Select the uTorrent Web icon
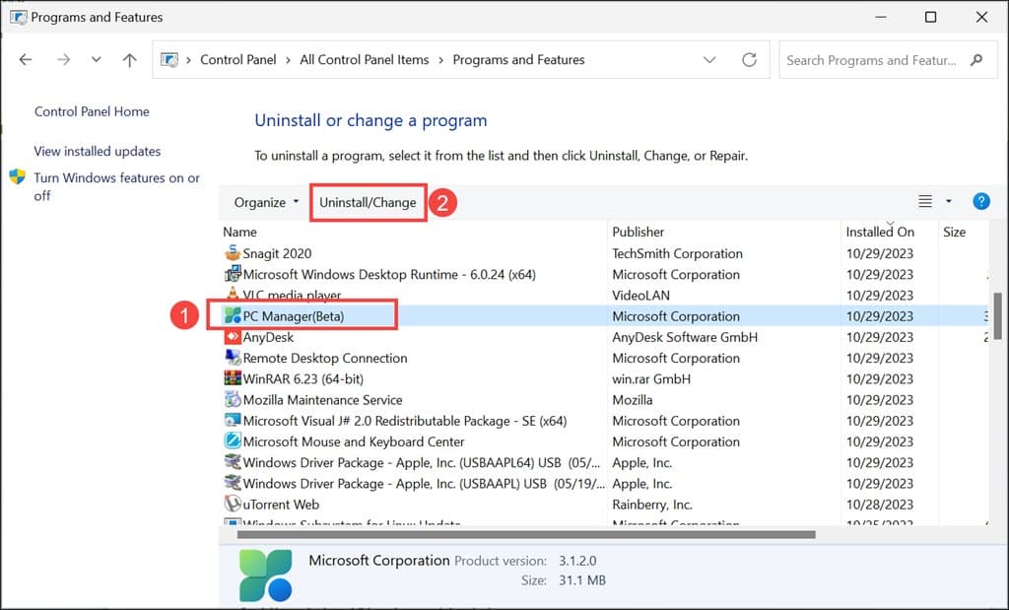 click(x=233, y=504)
